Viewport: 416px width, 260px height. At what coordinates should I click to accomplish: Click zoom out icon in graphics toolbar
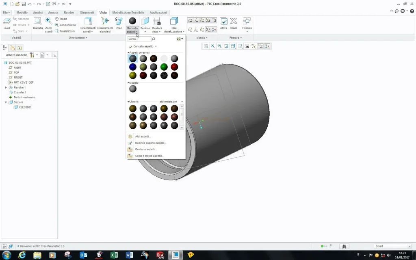pos(219,46)
